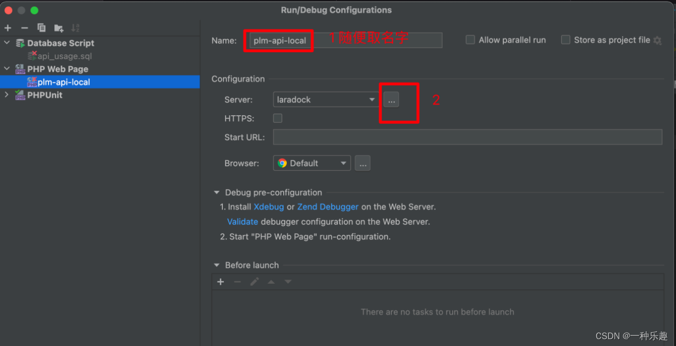Click the browse button next to Server
This screenshot has width=676, height=346.
coord(391,99)
